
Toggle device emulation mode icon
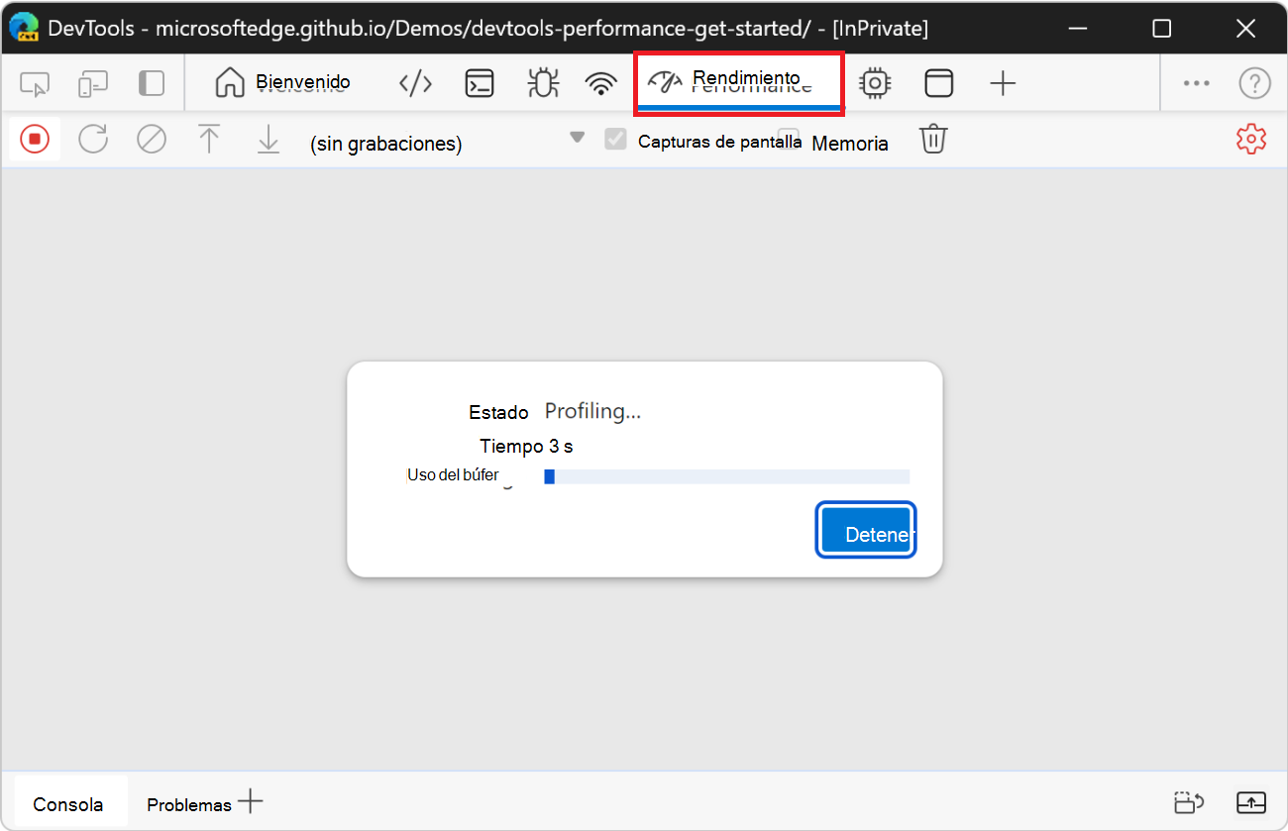pyautogui.click(x=93, y=84)
